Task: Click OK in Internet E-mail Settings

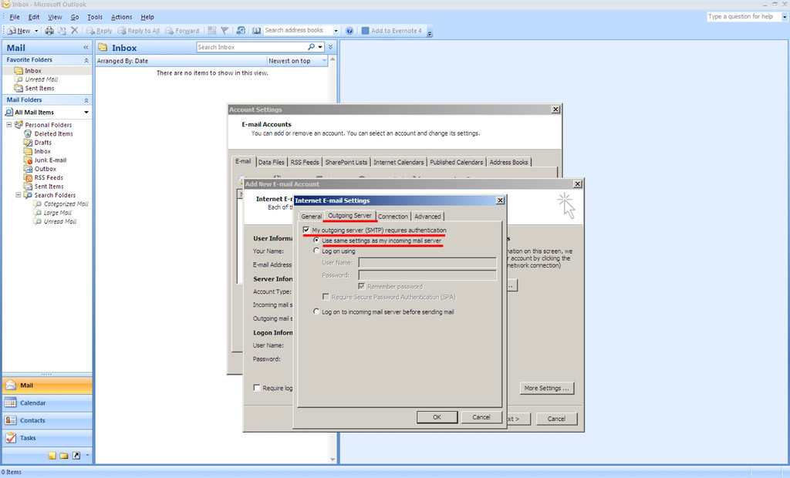Action: 437,417
